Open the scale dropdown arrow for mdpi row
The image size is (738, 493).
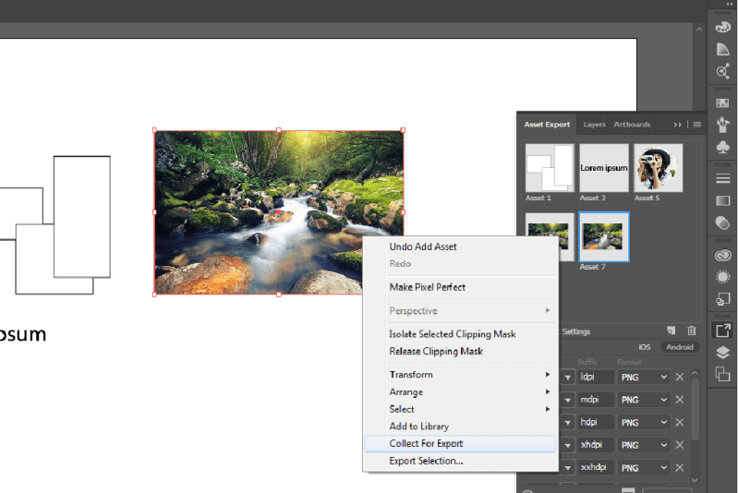[x=568, y=400]
